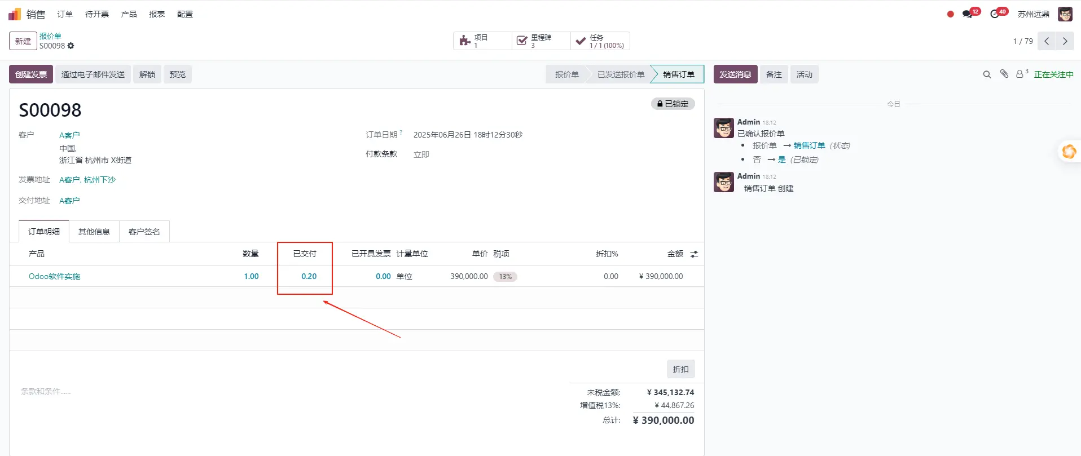Screen dimensions: 1081x456
Task: Open delivery address A客户 link
Action: 69,201
